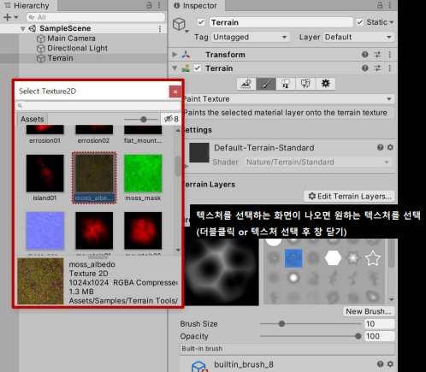426x372 pixels.
Task: Click the texture picker search field
Action: coord(98,106)
